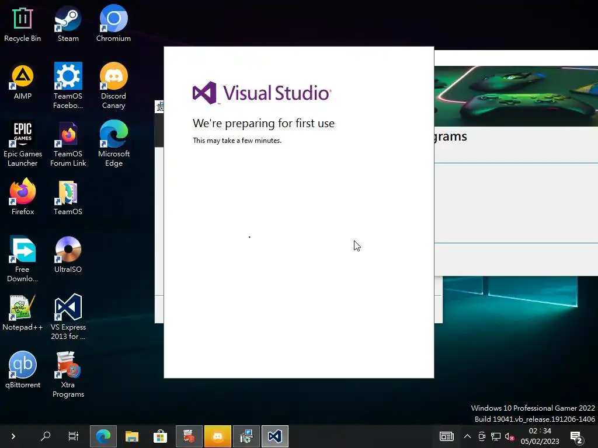
Task: Select the Xtra Programs desktop icon
Action: pyautogui.click(x=68, y=375)
